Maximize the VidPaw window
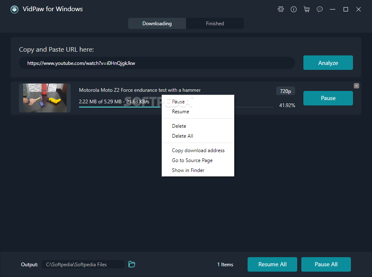 coord(346,9)
